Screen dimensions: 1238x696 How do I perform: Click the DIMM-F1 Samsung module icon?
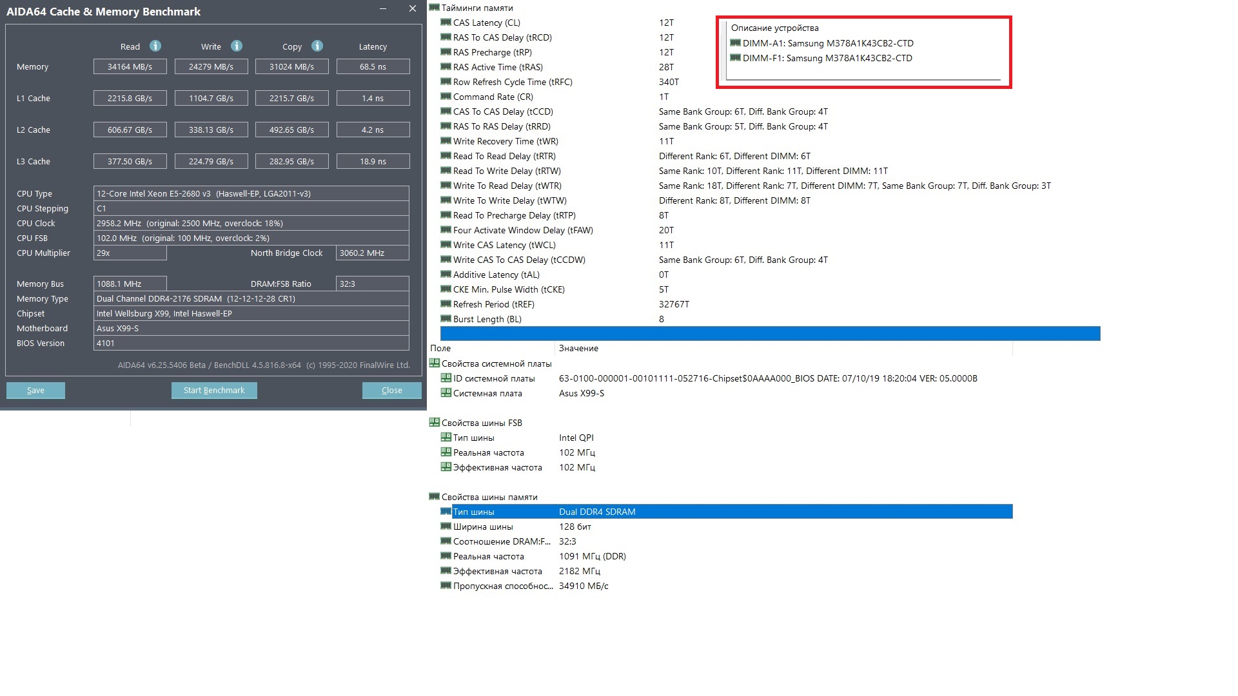click(735, 58)
